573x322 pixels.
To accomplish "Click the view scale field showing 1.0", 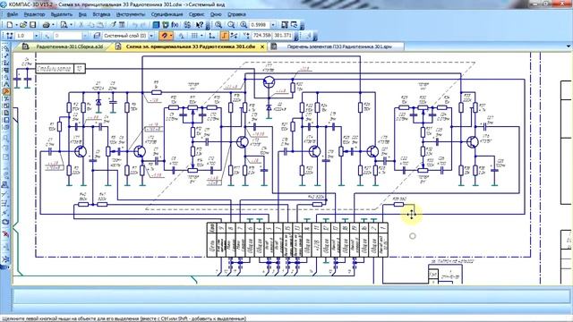I will click(24, 36).
